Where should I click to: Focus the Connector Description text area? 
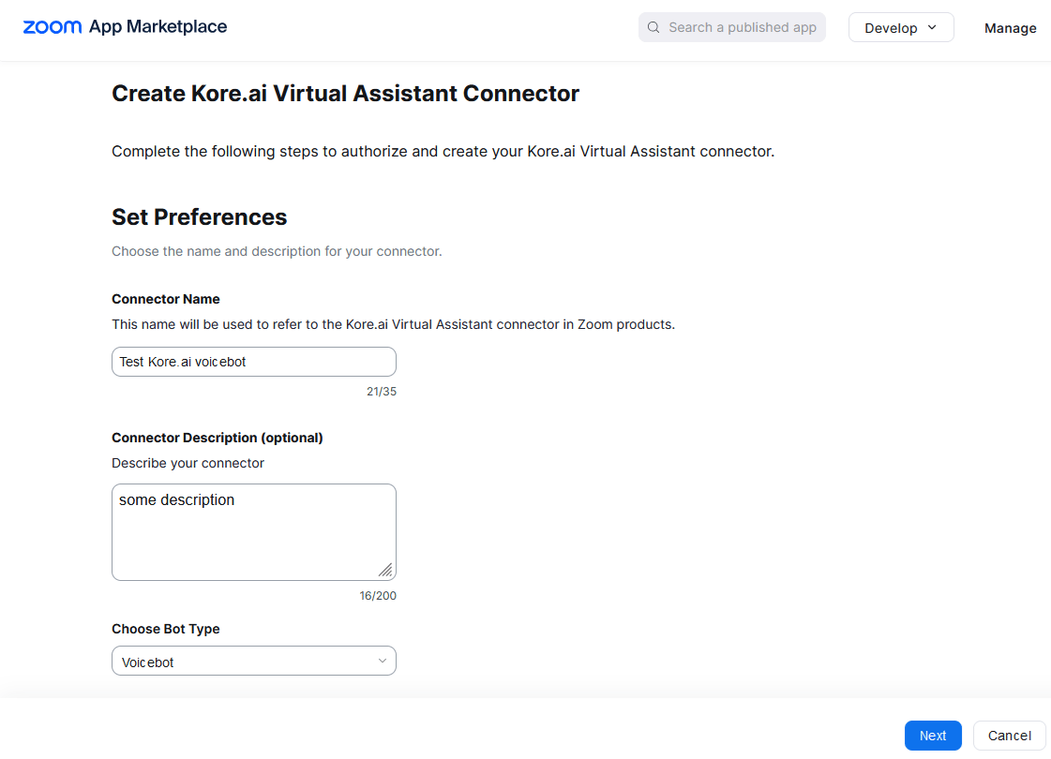coord(254,532)
